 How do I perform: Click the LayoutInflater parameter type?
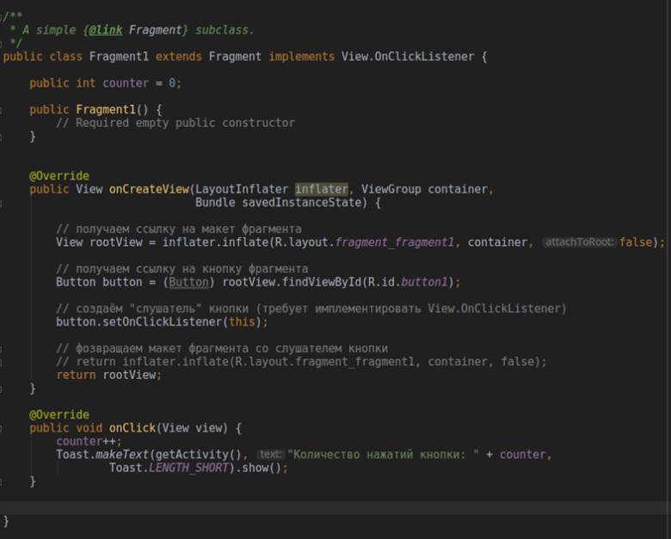pyautogui.click(x=242, y=189)
